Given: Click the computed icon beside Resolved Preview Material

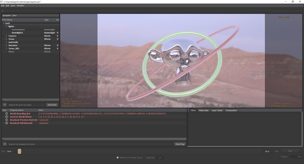Looking at the screenshot, I should [7, 120].
